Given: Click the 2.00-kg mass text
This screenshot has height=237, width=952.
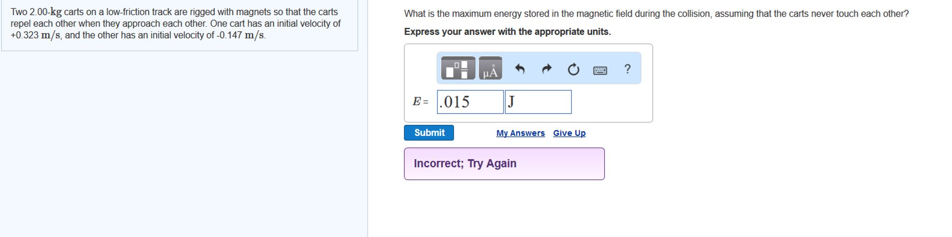Looking at the screenshot, I should [x=46, y=12].
